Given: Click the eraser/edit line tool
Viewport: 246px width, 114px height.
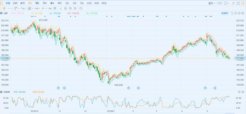Looking at the screenshot, I should (x=61, y=8).
